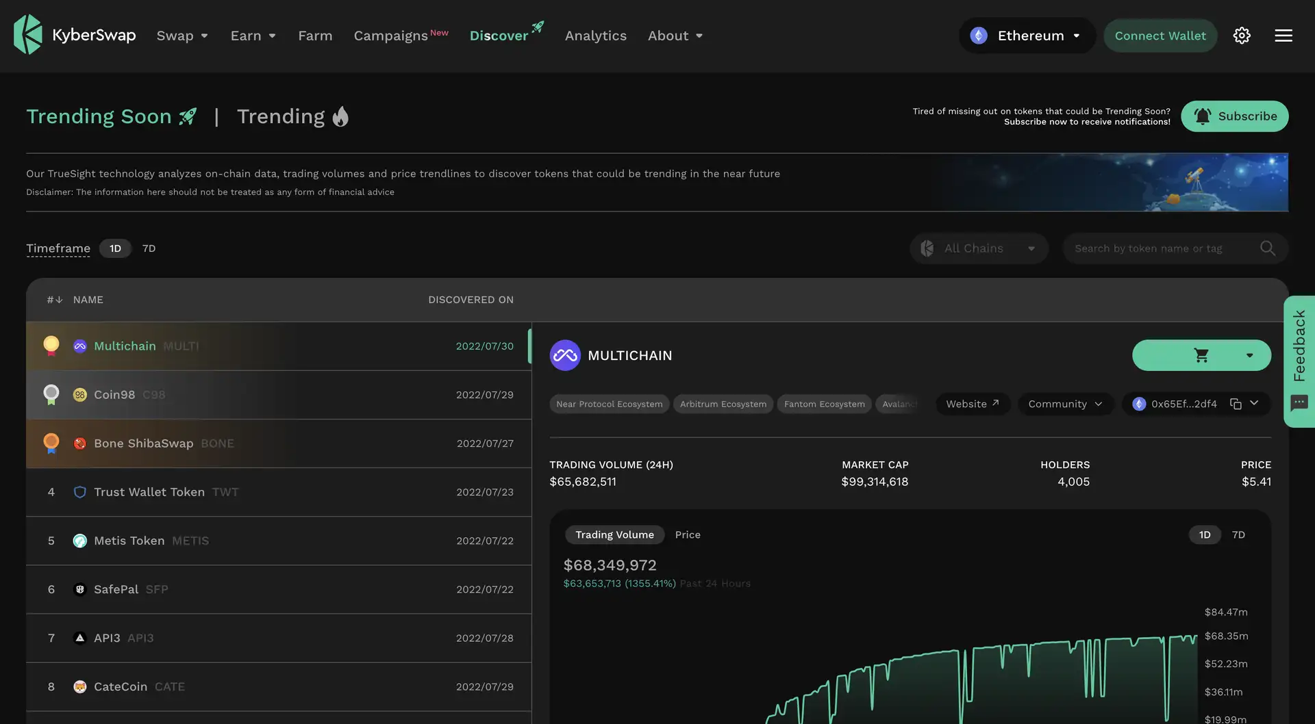1315x724 pixels.
Task: Set chart range to 7D
Action: 1238,534
